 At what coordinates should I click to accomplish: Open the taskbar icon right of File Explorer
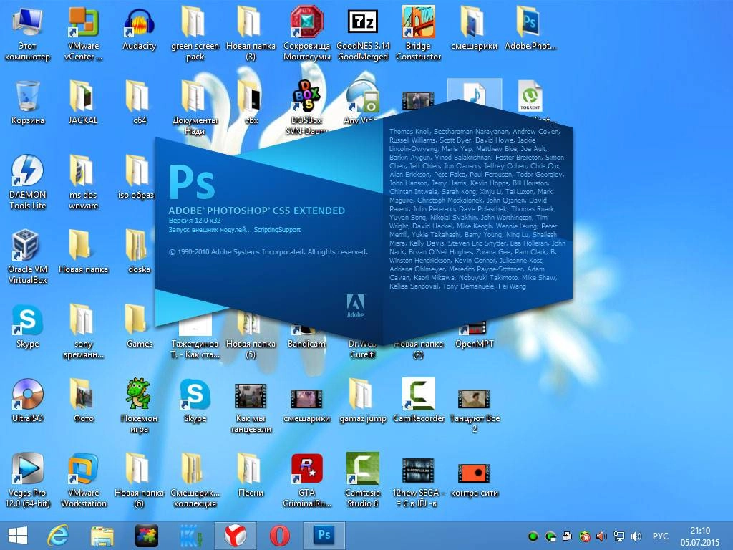coord(146,536)
